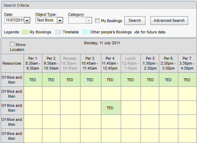Select the Per 5 1:30pm column header

150,63
